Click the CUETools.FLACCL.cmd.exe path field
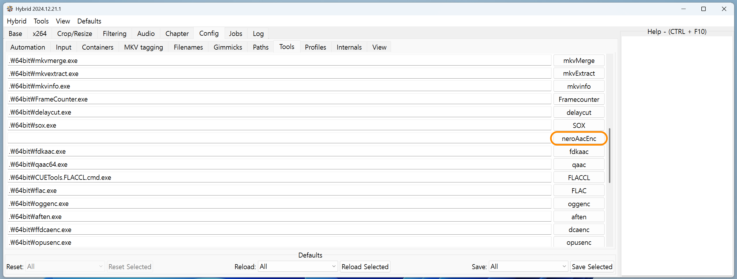Image resolution: width=737 pixels, height=279 pixels. pyautogui.click(x=279, y=177)
